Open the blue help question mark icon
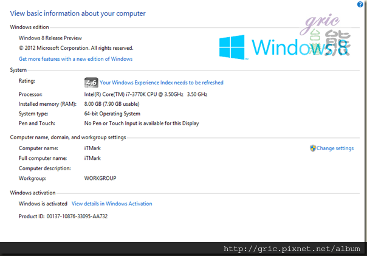This screenshot has height=256, width=367. pyautogui.click(x=360, y=4)
